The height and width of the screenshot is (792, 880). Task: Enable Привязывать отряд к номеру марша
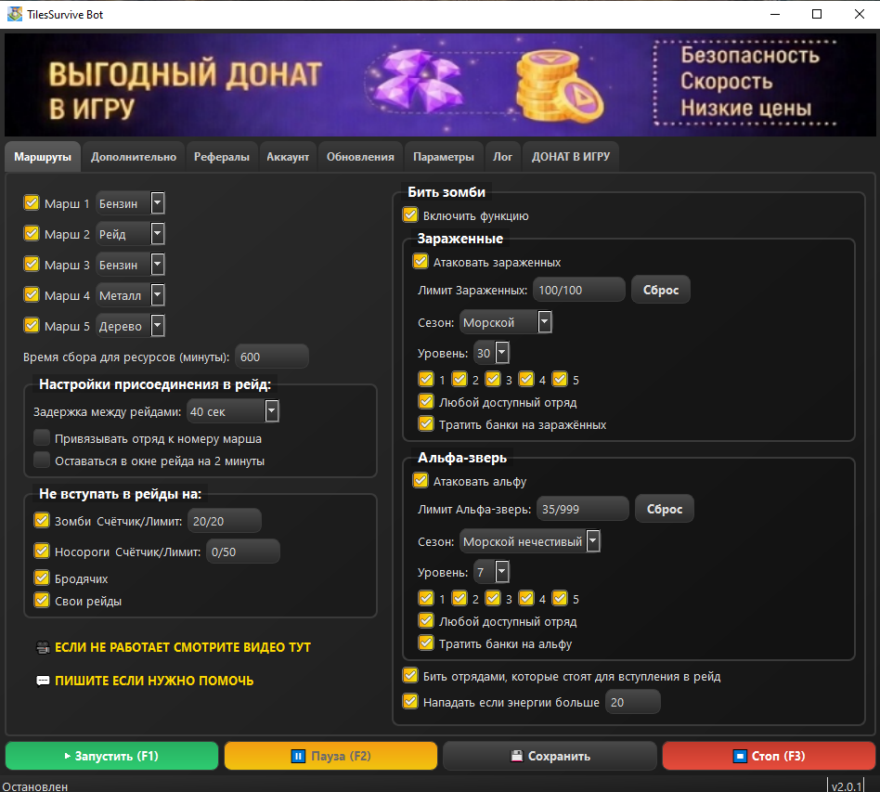click(41, 438)
